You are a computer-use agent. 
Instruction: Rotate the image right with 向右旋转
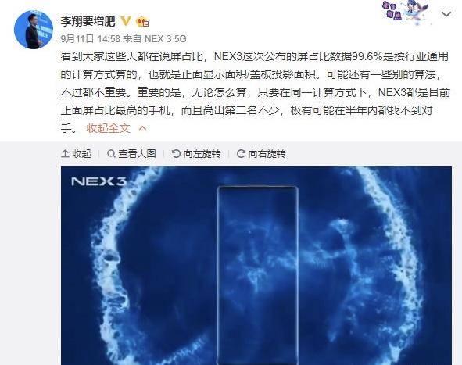click(261, 153)
